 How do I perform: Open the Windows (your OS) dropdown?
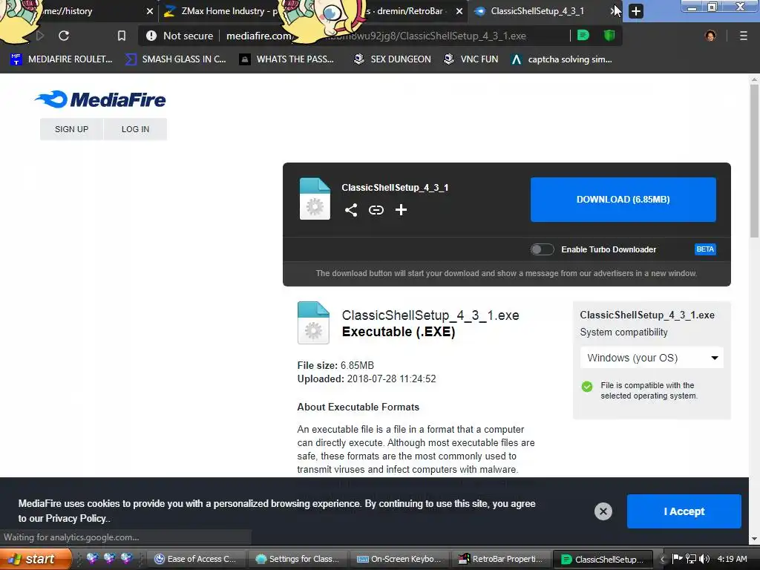[x=652, y=358]
